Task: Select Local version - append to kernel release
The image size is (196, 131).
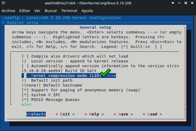Action: [75, 61]
